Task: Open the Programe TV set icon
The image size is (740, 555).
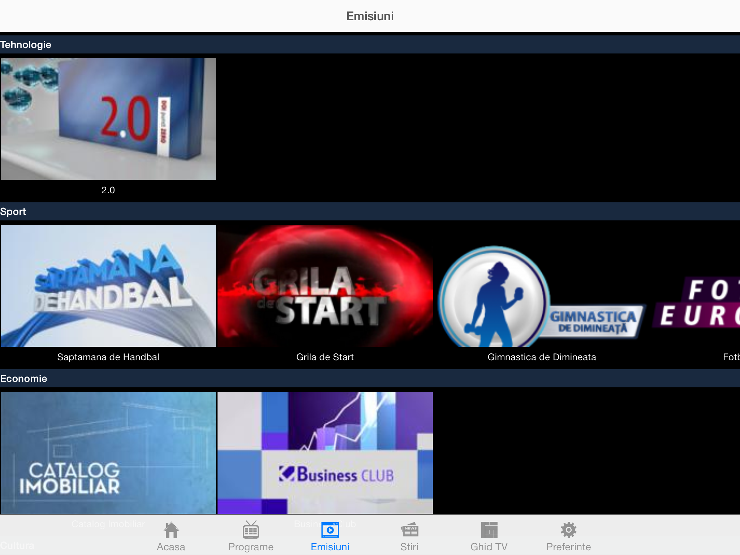Action: click(x=251, y=530)
